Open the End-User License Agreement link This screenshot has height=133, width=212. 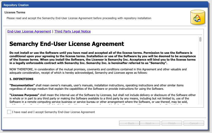tap(29, 31)
